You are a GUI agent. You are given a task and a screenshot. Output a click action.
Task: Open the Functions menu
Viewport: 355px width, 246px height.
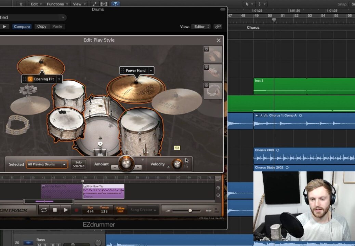[x=57, y=4]
